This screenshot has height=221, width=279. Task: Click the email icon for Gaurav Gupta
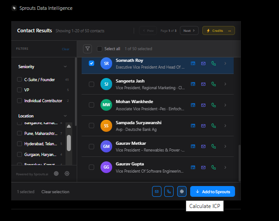pyautogui.click(x=203, y=167)
